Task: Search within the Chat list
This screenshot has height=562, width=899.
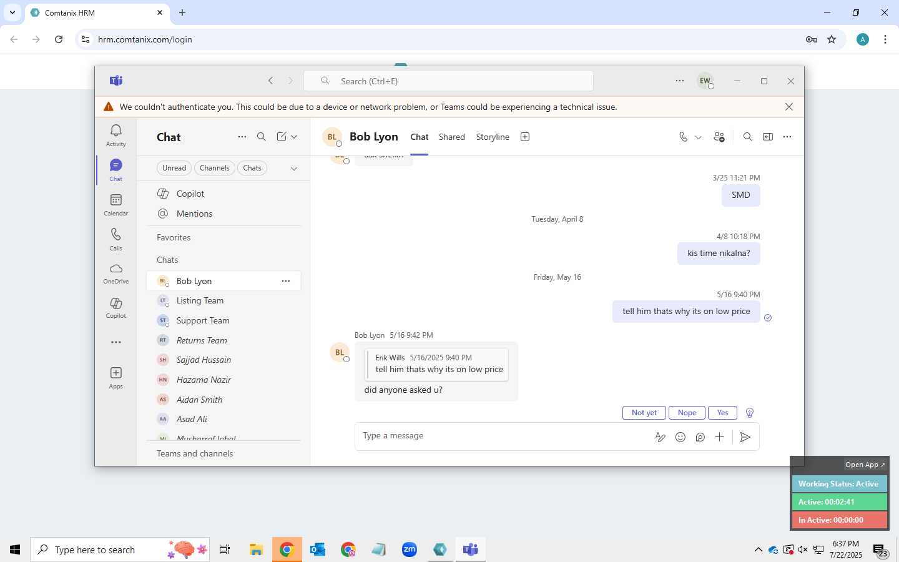Action: click(262, 137)
